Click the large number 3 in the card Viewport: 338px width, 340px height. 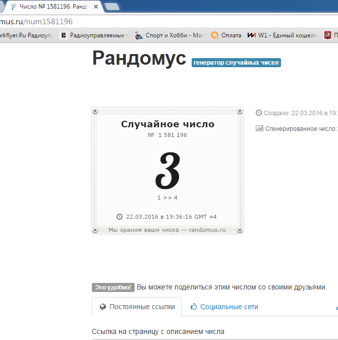coord(167,171)
